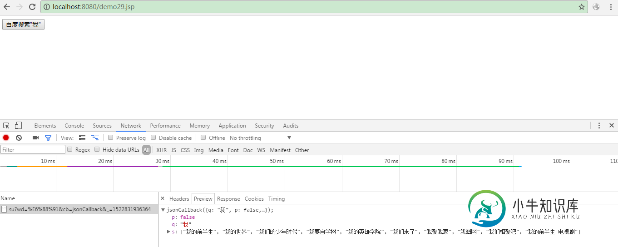Screen dimensions: 618x247
Task: Open No throttling dropdown
Action: pyautogui.click(x=260, y=138)
